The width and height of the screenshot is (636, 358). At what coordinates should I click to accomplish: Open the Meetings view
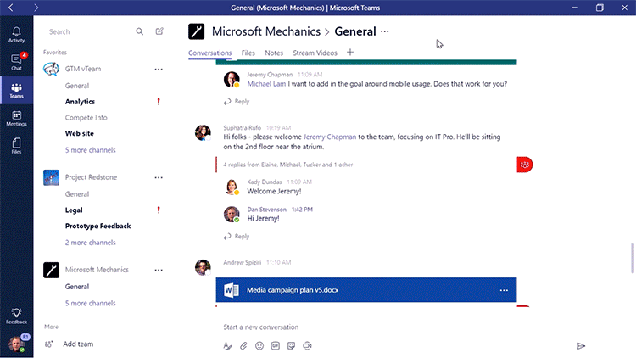click(16, 118)
